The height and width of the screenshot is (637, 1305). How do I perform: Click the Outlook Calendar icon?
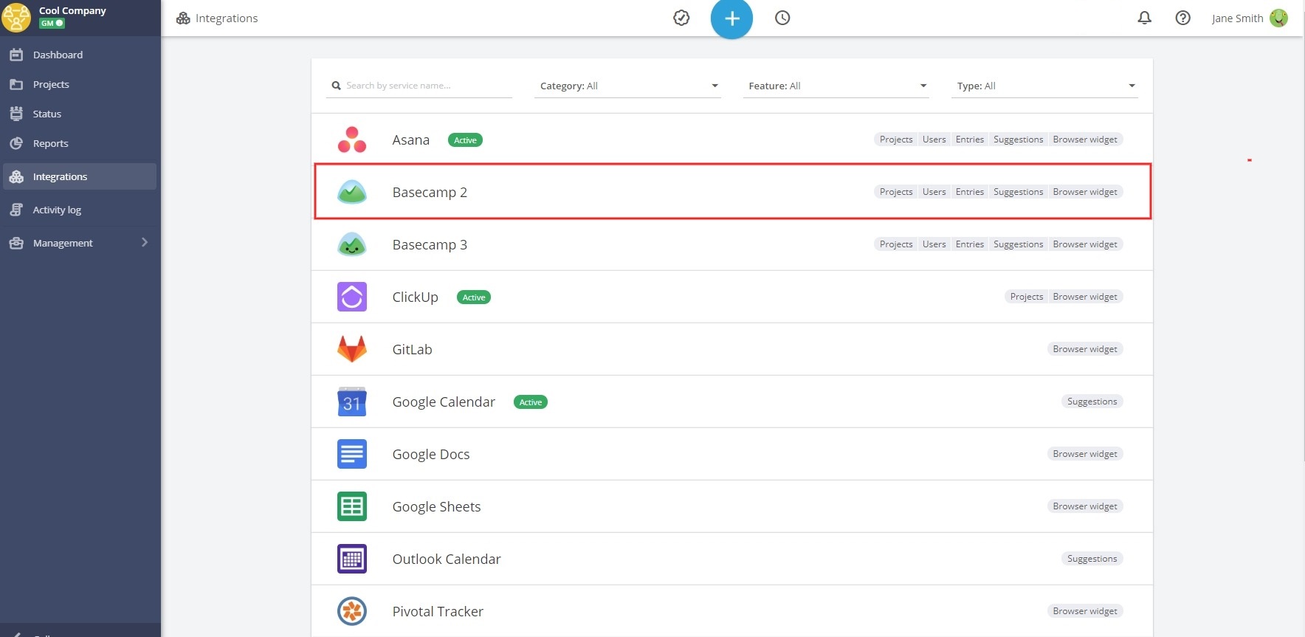(x=352, y=559)
